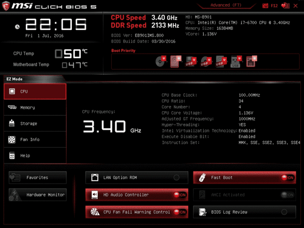This screenshot has width=304, height=228.
Task: Click the LAN Option ROM chip icon
Action: click(95, 177)
